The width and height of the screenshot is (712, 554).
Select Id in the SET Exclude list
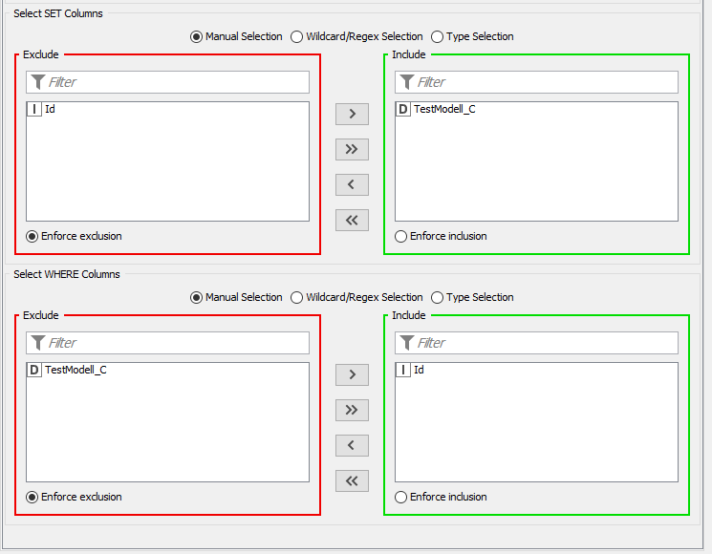167,109
